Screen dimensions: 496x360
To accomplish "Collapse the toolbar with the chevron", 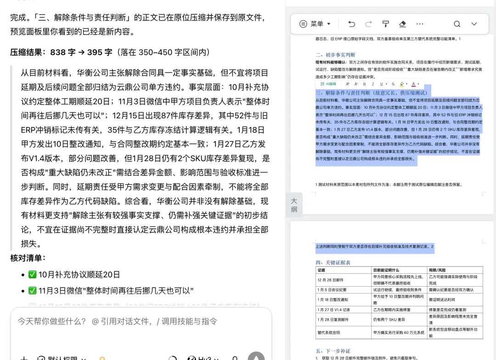I will (x=474, y=24).
